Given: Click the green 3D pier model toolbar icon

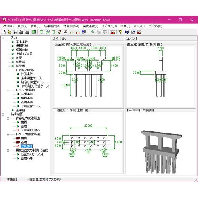Looking at the screenshot, I should pos(48,32).
